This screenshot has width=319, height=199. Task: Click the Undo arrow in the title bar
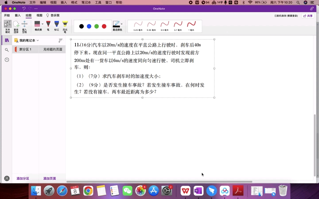(x=24, y=9)
